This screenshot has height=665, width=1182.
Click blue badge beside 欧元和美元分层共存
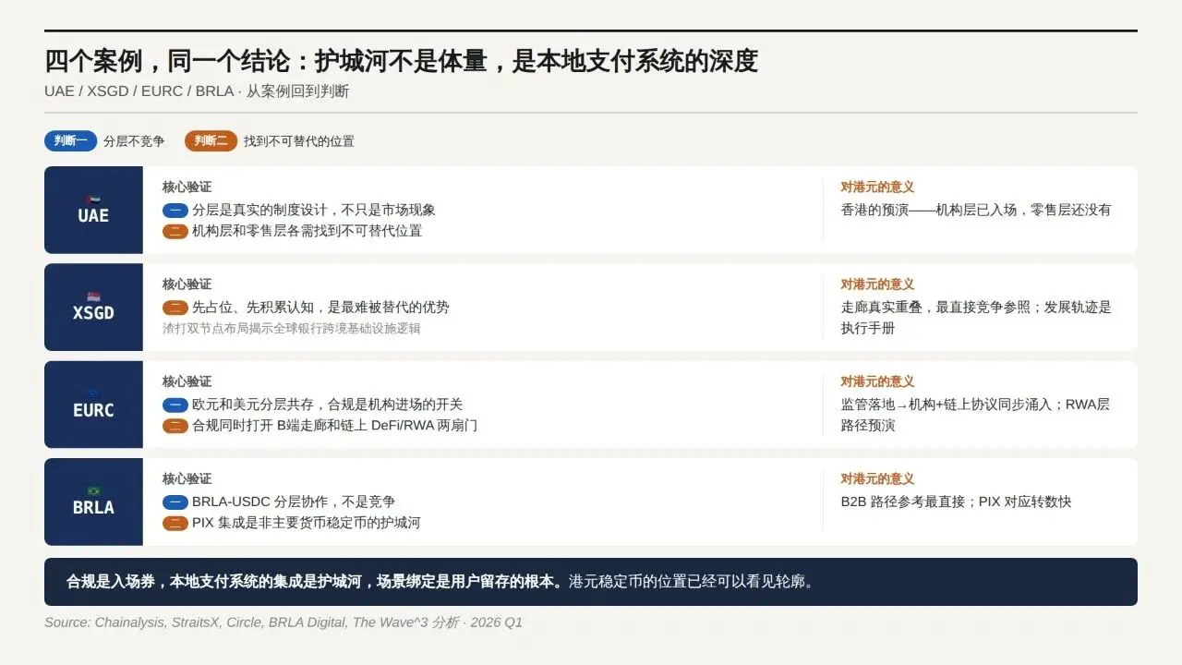coord(175,405)
